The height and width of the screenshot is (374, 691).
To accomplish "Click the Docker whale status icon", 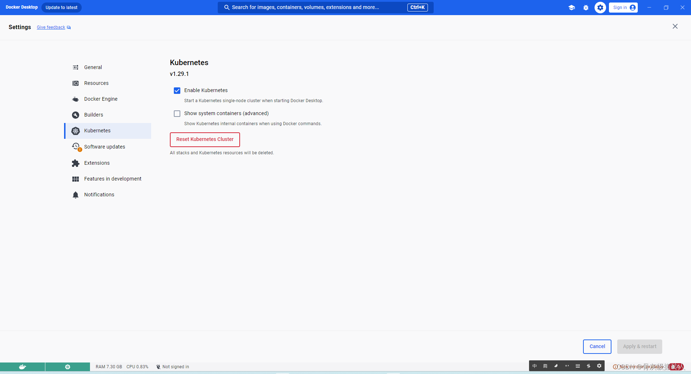I will point(22,367).
